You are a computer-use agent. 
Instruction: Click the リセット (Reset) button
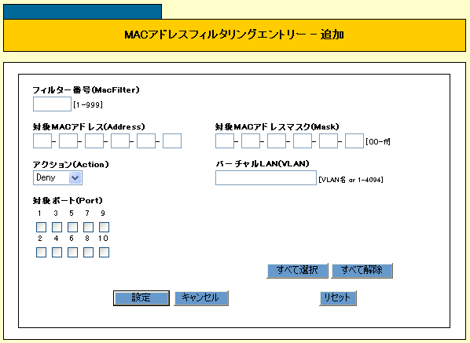pos(338,298)
